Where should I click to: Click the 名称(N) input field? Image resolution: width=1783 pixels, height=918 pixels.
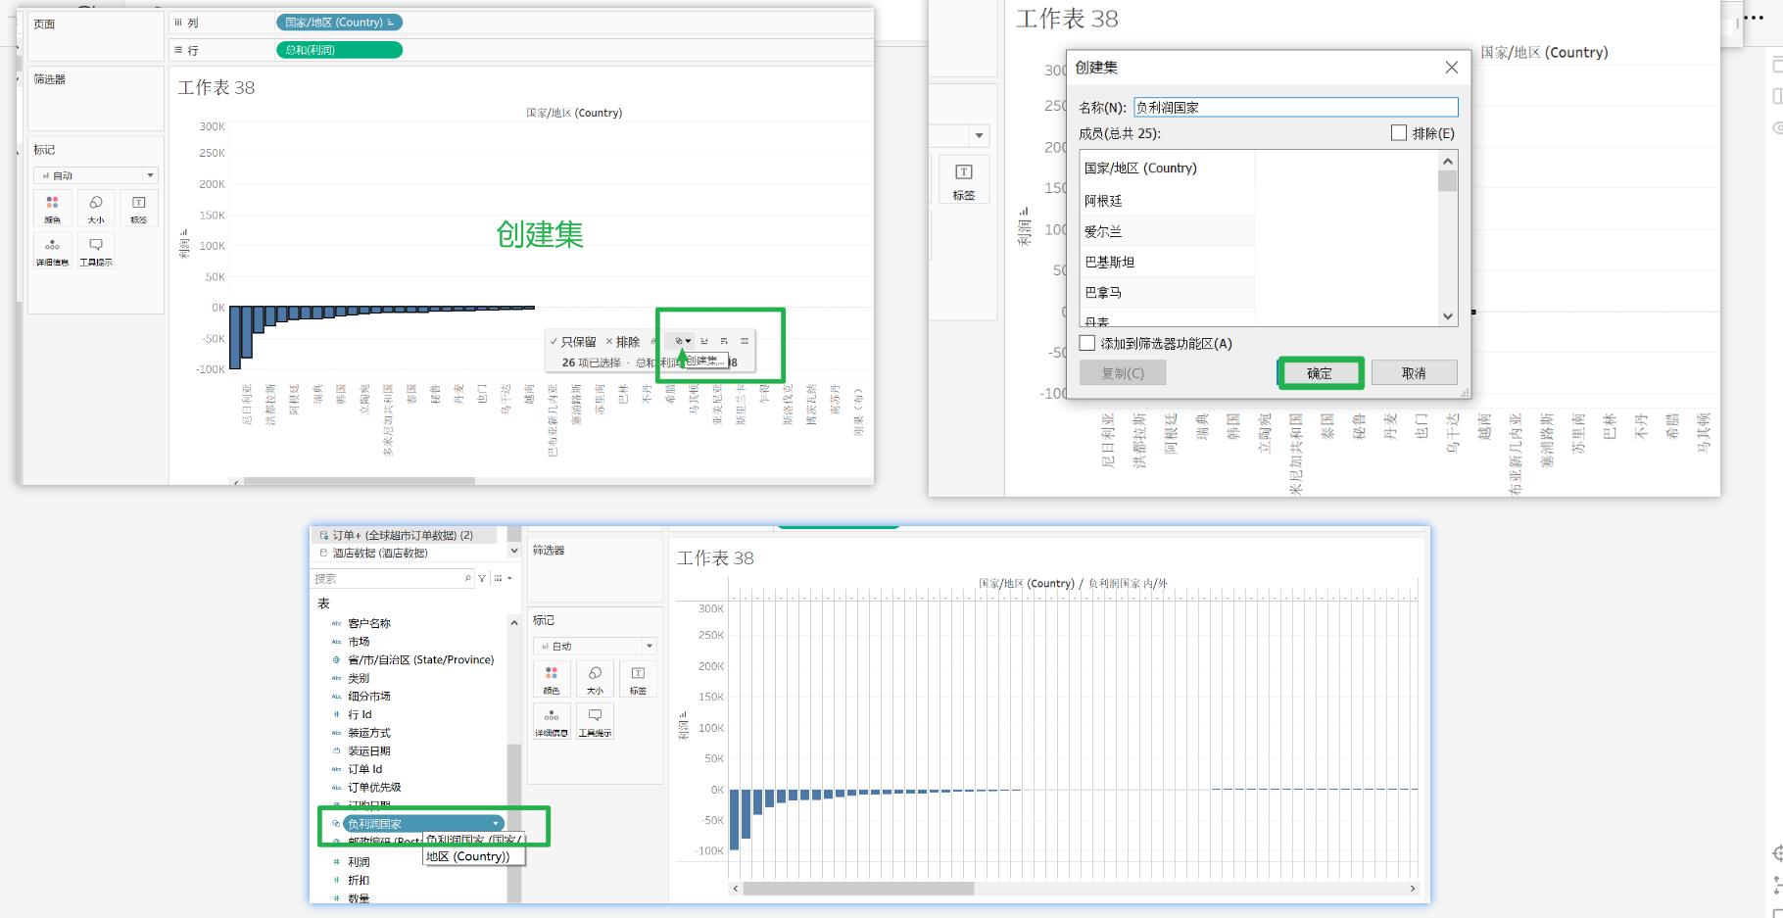[1295, 107]
